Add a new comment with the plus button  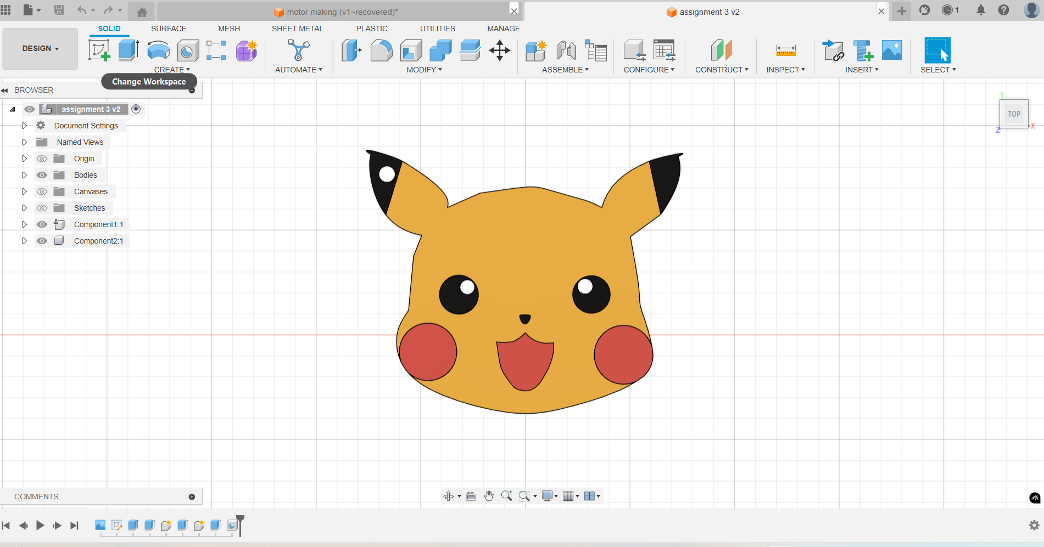click(x=192, y=497)
